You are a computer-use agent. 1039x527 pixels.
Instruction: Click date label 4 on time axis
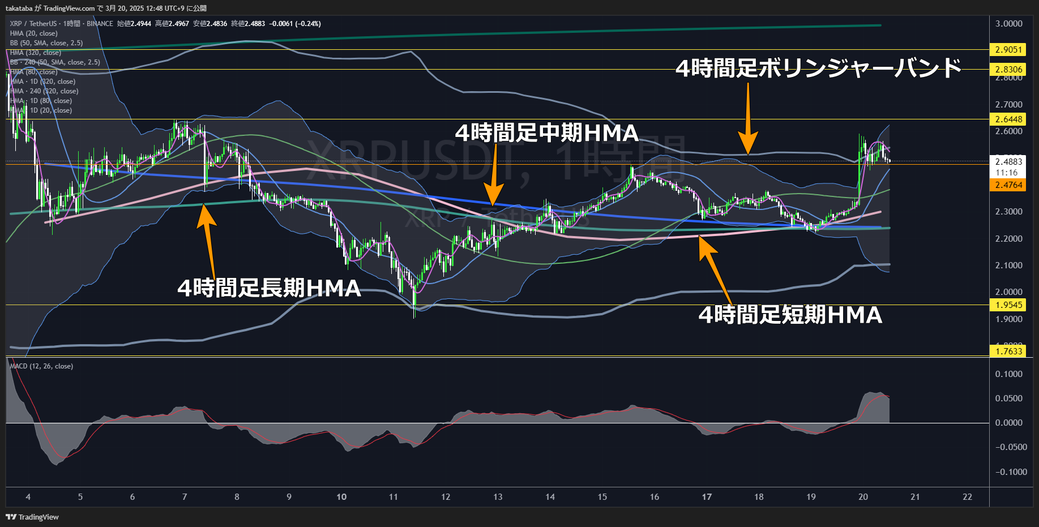pyautogui.click(x=28, y=497)
